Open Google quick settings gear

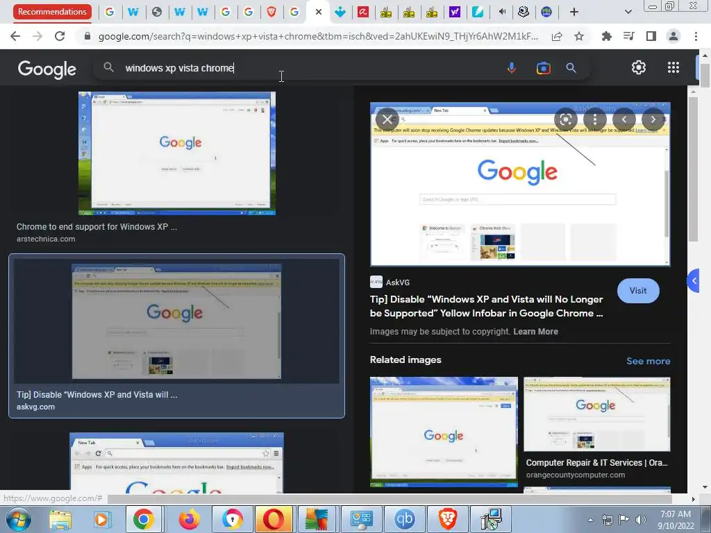639,67
